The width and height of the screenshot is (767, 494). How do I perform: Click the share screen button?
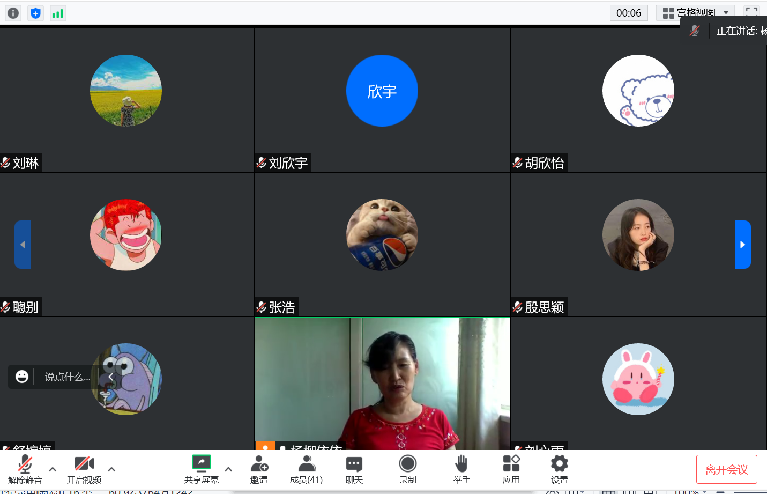[x=202, y=469]
